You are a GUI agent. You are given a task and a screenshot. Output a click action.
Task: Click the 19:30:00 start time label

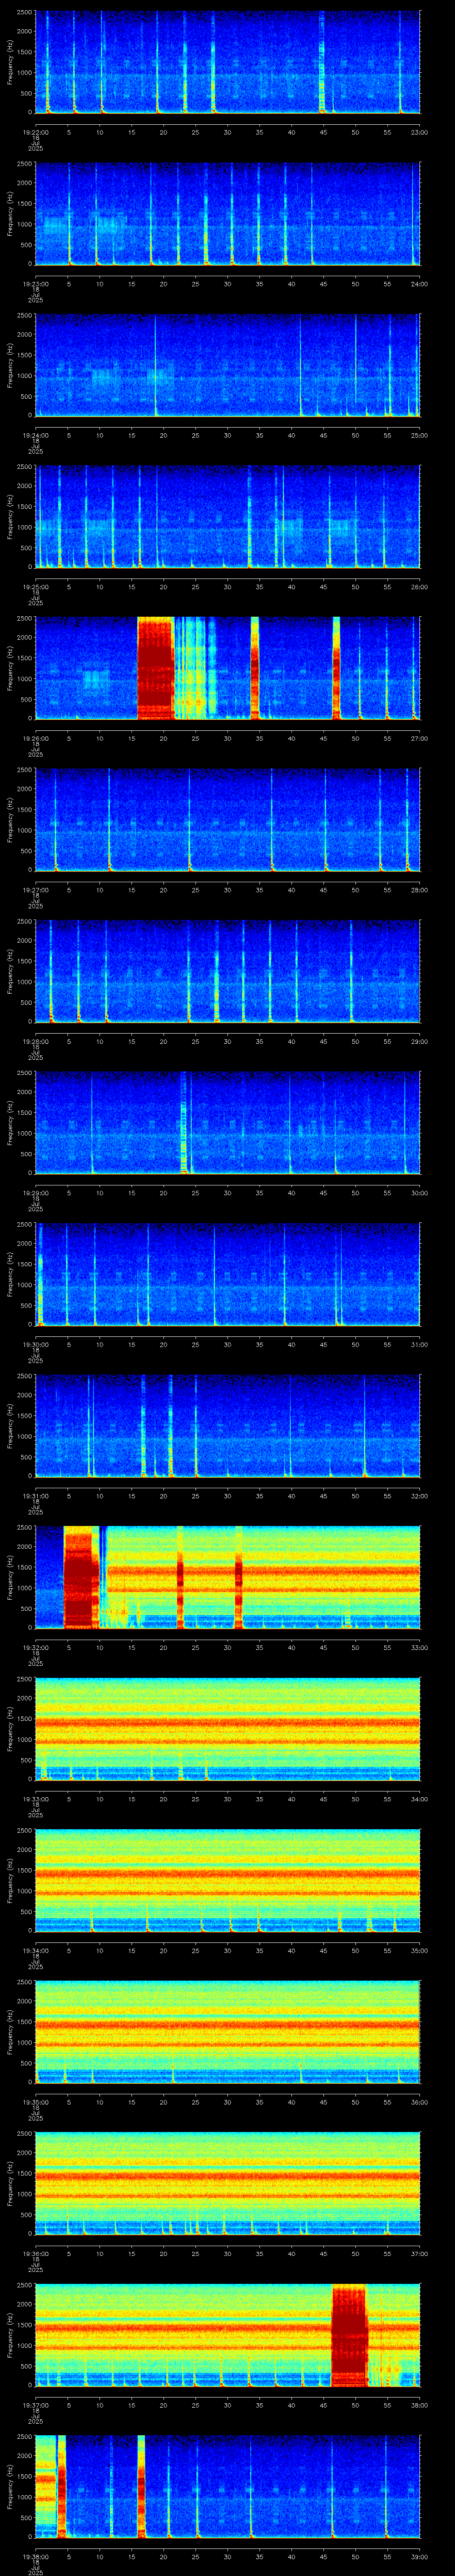[35, 1344]
